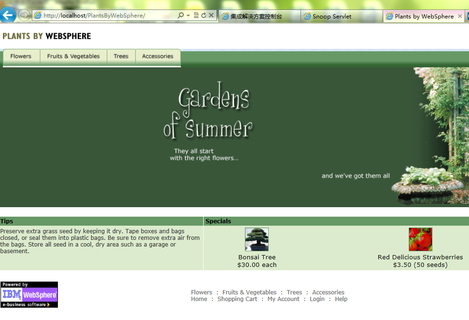Open the Accessories category tab
Screen dimensions: 469x320
tap(158, 56)
